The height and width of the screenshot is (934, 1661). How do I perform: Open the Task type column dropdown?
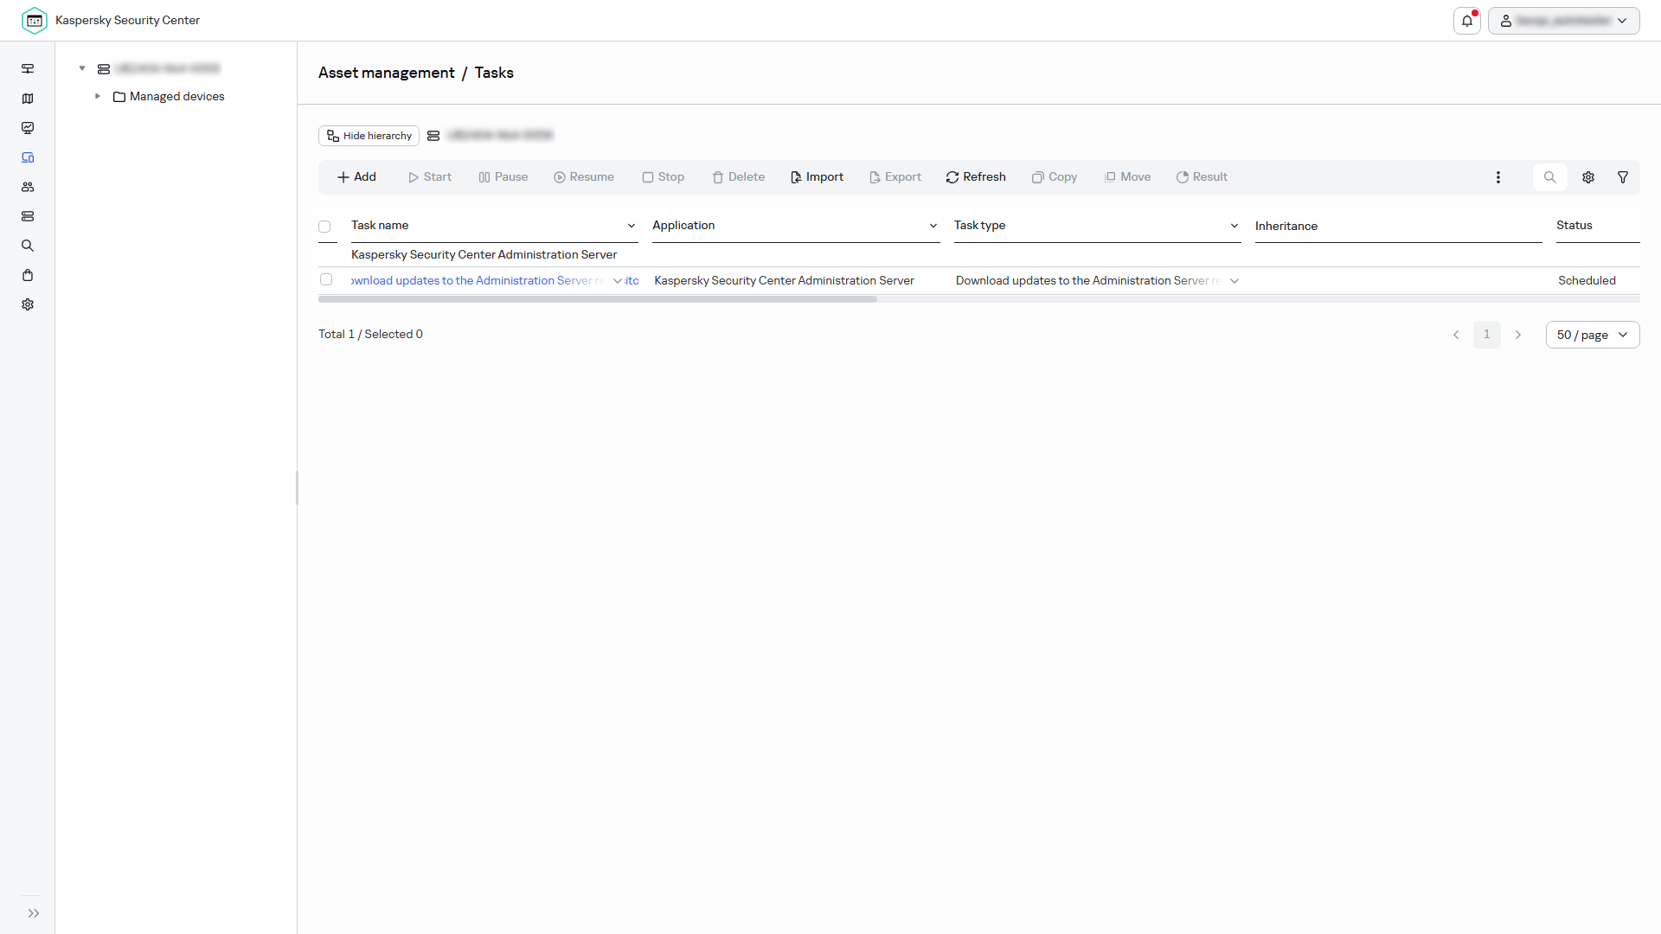(x=1235, y=226)
